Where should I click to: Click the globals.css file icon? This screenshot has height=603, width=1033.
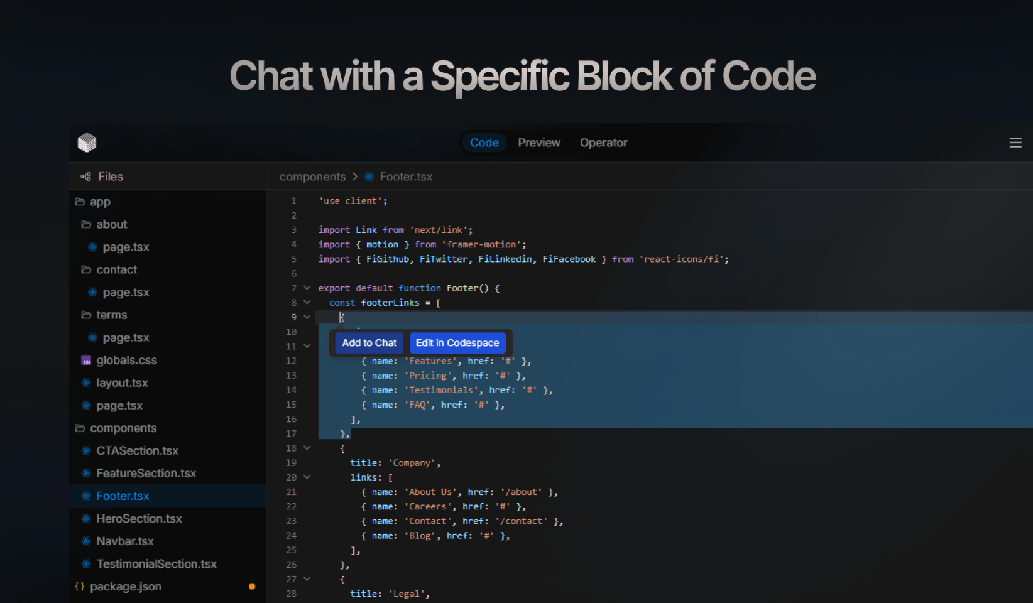tap(86, 360)
